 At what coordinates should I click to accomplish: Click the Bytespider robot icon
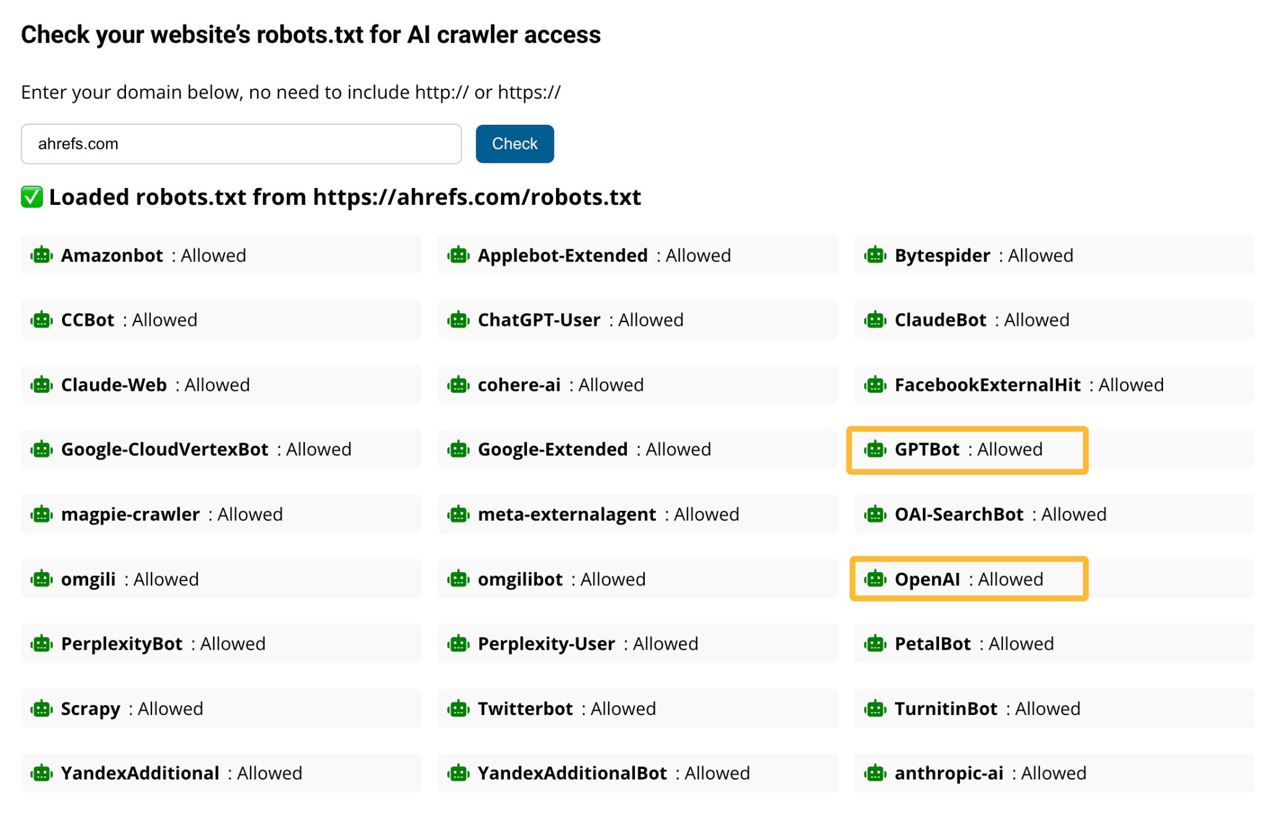875,255
